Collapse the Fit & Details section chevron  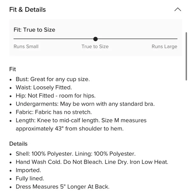[178, 10]
